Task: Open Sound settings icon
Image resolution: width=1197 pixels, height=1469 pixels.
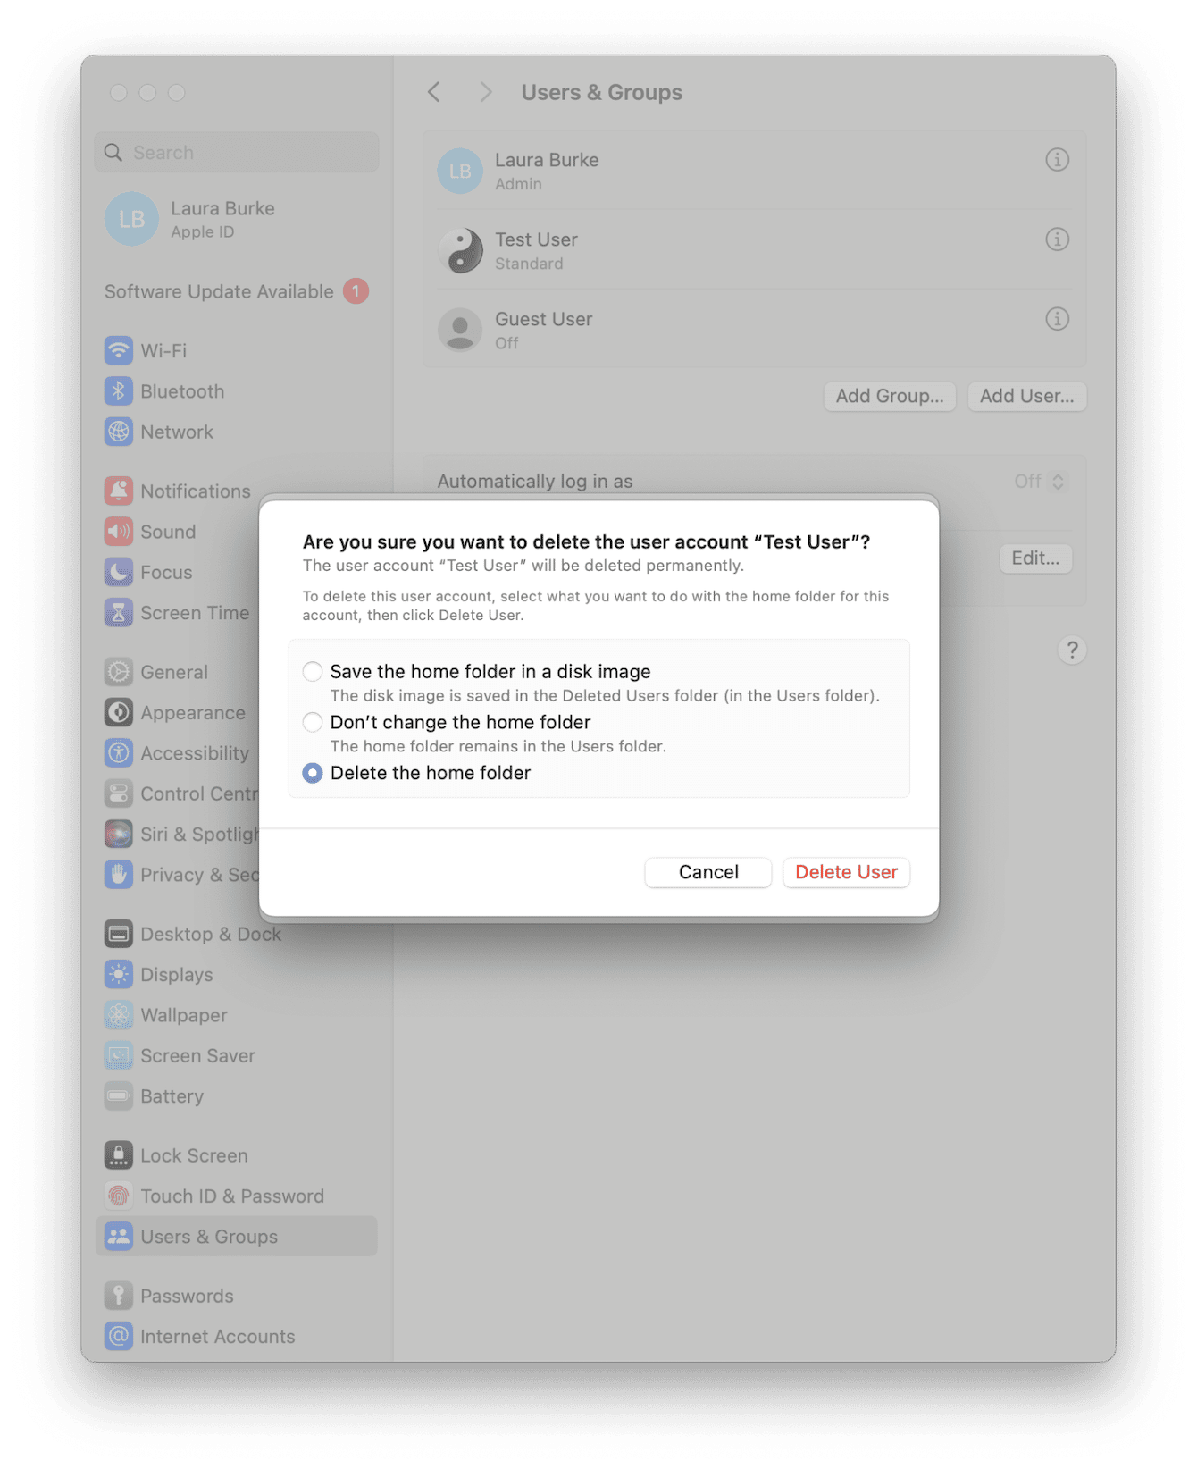Action: pos(119,532)
